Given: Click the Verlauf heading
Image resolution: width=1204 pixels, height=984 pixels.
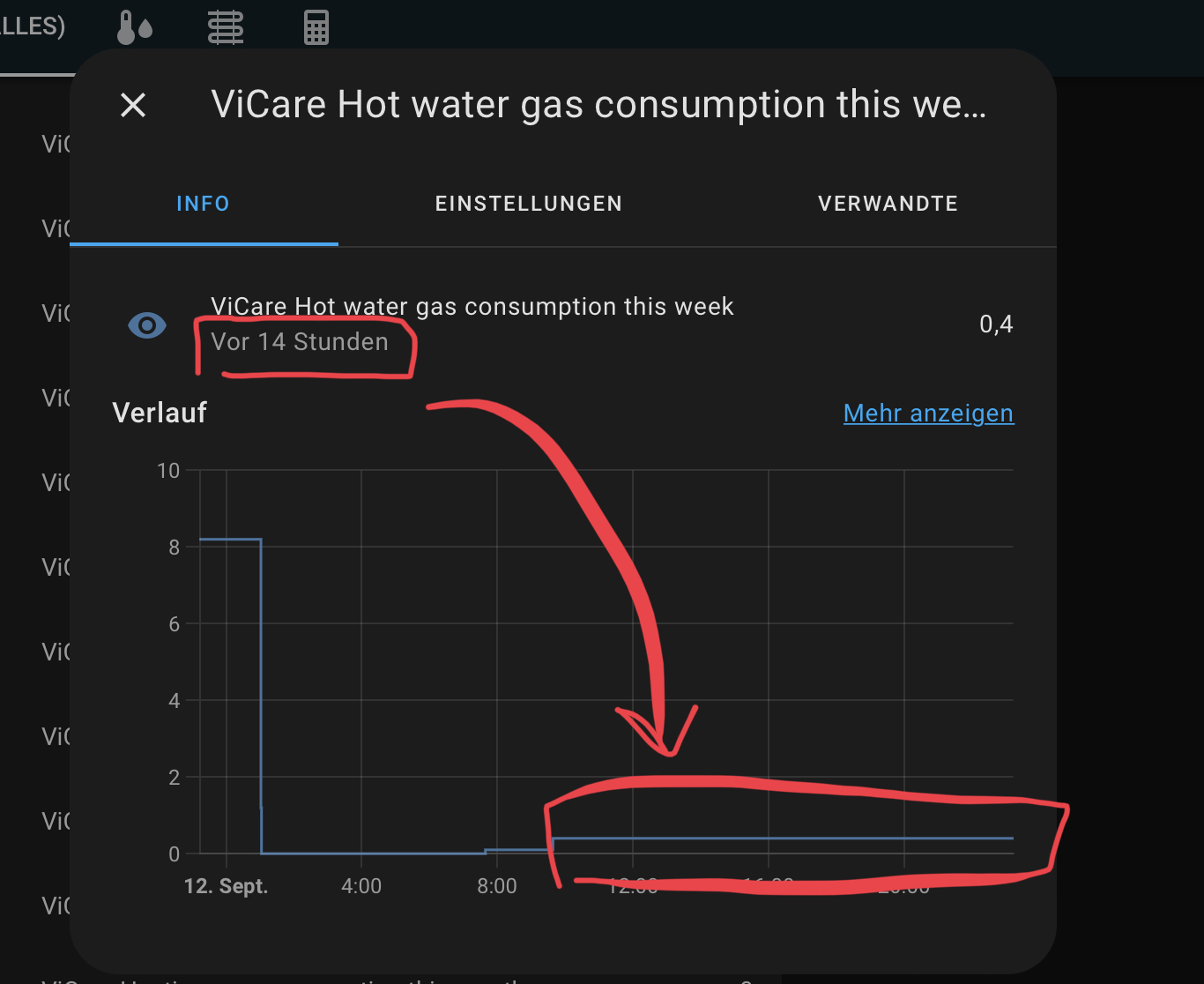Looking at the screenshot, I should tap(160, 413).
